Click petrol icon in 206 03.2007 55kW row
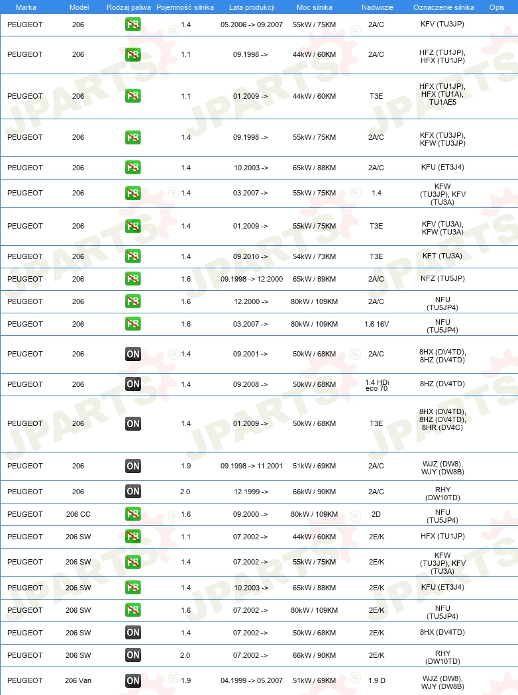 (x=133, y=193)
